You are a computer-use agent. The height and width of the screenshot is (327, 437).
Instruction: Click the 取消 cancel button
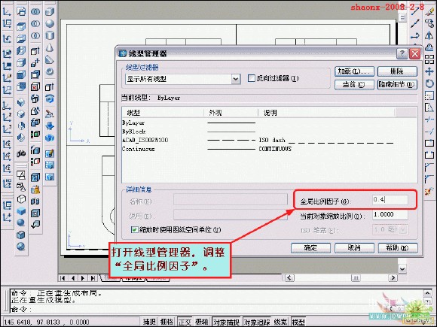click(354, 248)
